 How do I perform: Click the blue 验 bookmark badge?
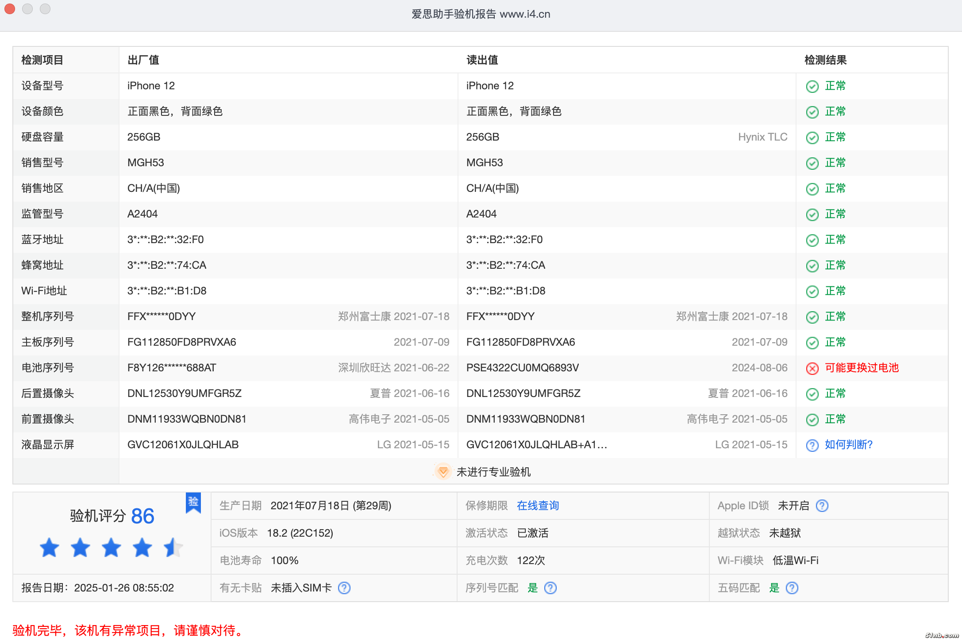click(x=193, y=502)
